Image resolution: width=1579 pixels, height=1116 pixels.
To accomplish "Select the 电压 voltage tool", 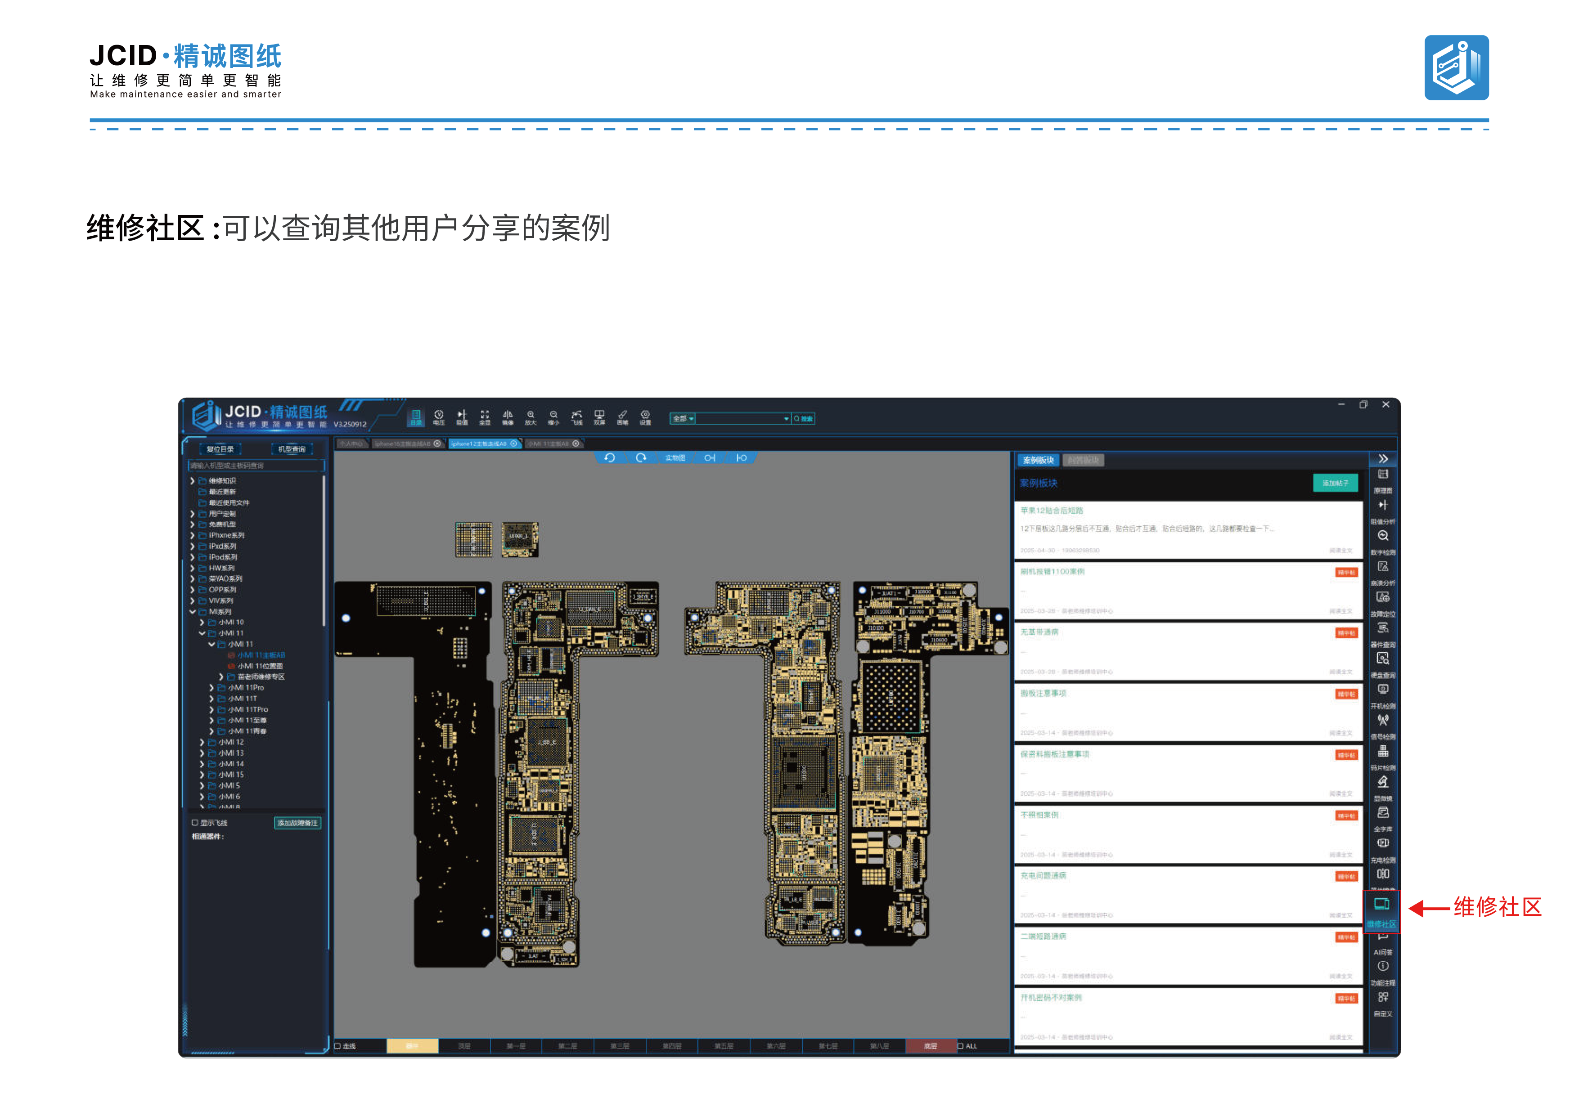I will (x=439, y=417).
